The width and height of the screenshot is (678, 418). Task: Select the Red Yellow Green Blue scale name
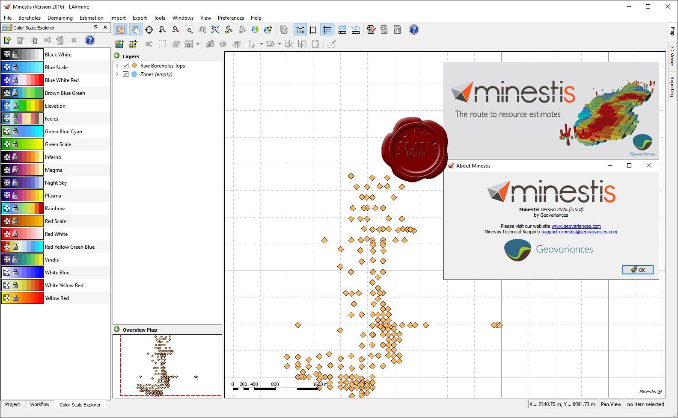pos(70,247)
